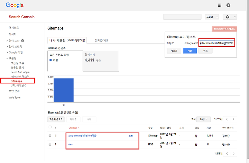The height and width of the screenshot is (163, 249).
Task: Click the blue 제출 legend swatch
Action: point(50,60)
